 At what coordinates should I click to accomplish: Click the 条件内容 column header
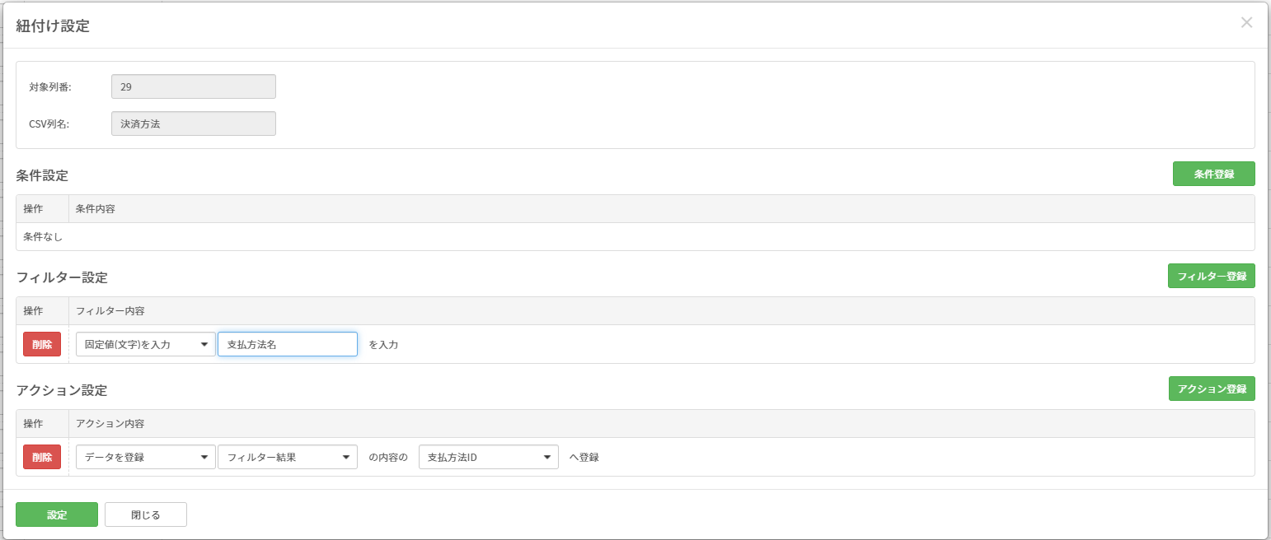coord(95,209)
